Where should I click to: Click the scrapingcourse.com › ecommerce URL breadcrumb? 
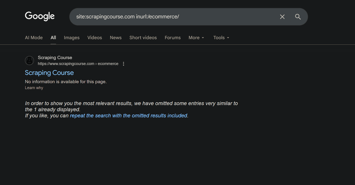coord(78,64)
